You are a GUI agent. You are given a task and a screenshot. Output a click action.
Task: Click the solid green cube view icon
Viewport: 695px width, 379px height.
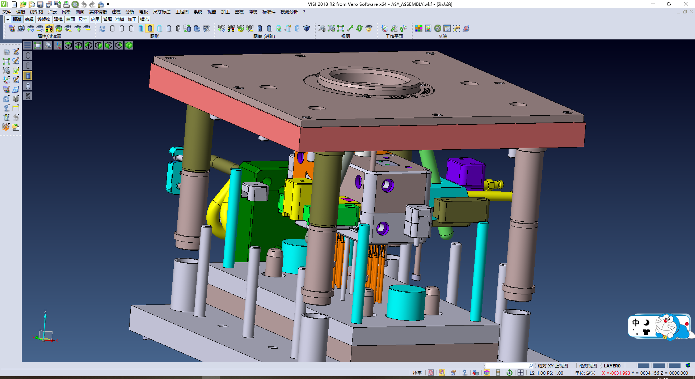(129, 45)
